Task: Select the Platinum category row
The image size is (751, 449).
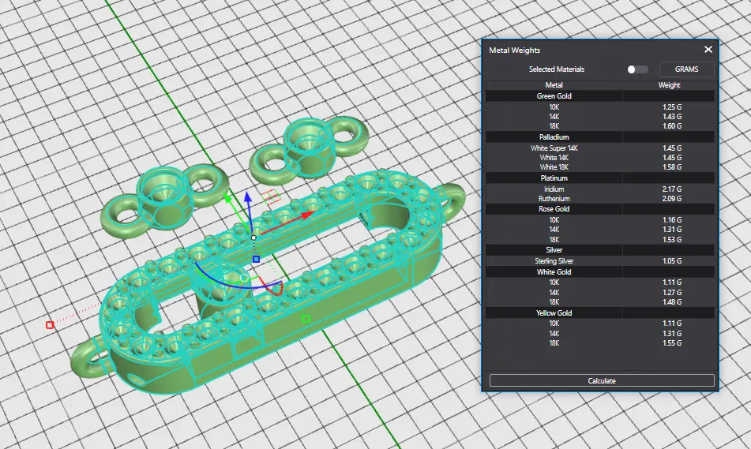Action: (x=554, y=178)
